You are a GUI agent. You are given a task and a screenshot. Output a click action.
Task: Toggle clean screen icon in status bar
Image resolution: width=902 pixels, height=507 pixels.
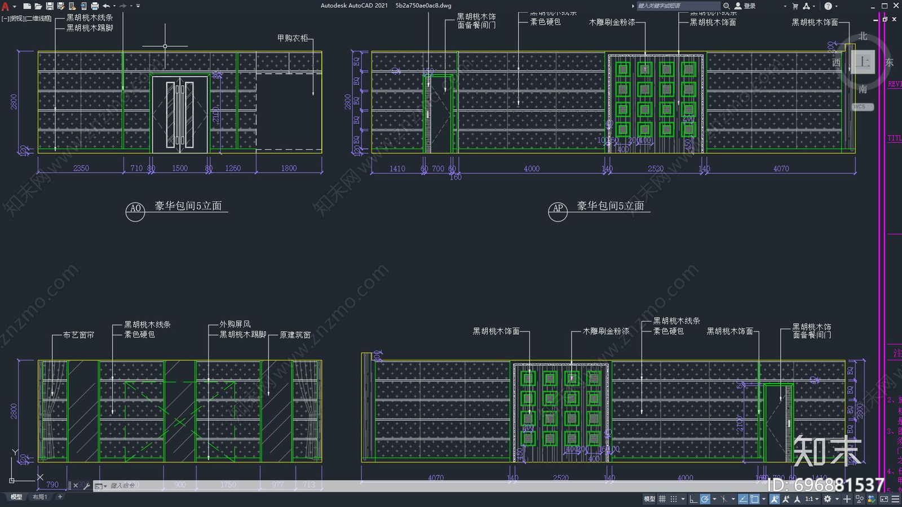(x=884, y=499)
